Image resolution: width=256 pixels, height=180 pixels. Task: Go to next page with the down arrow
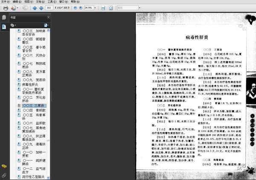tap(41, 8)
